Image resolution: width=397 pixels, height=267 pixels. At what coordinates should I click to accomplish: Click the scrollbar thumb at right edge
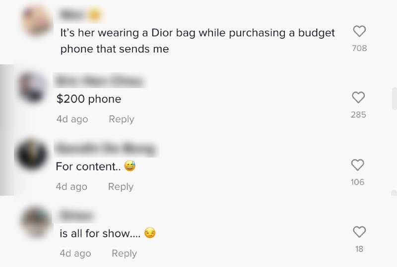click(395, 99)
